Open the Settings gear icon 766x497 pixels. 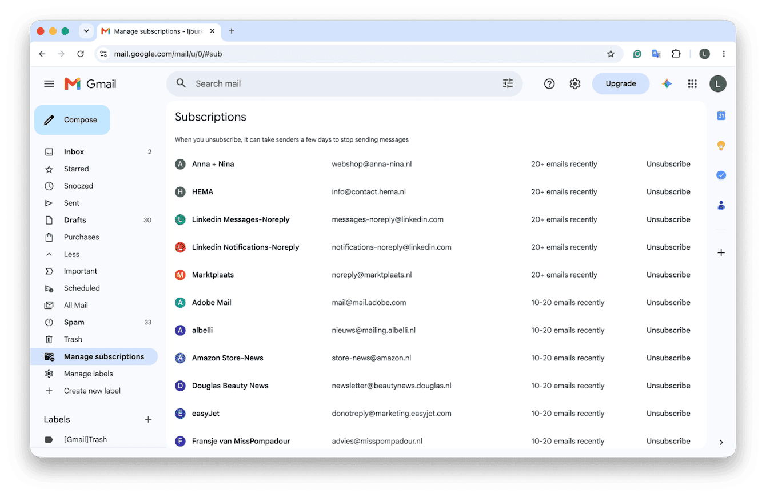[575, 84]
